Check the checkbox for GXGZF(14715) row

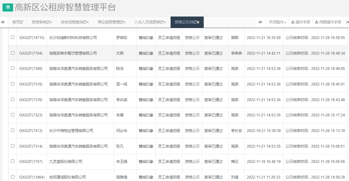pyautogui.click(x=12, y=37)
